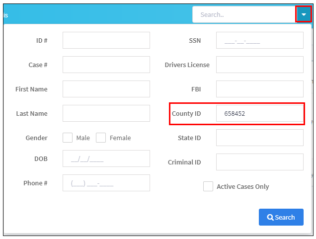Select the DOB date field
This screenshot has width=316, height=239.
(106, 159)
